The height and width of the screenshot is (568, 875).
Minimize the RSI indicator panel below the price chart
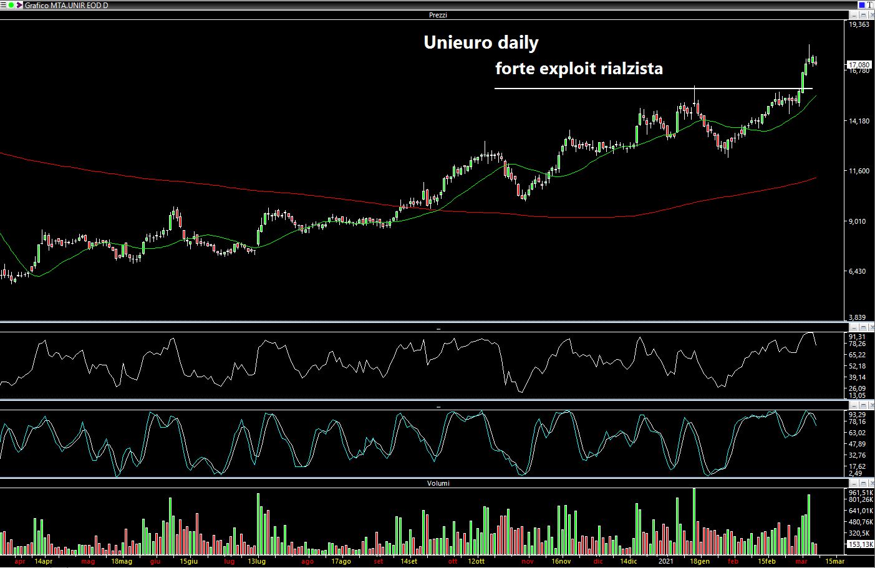[x=853, y=327]
